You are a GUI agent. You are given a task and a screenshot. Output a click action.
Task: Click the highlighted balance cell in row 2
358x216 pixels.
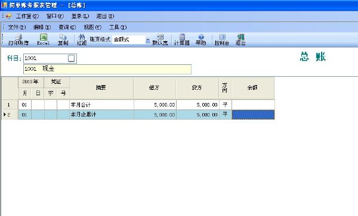click(x=253, y=115)
